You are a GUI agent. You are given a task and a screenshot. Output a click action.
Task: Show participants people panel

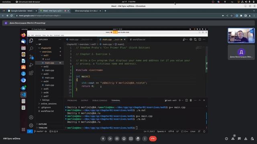233,139
